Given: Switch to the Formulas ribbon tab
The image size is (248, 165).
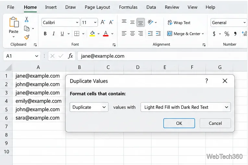Looking at the screenshot, I should pos(128,7).
